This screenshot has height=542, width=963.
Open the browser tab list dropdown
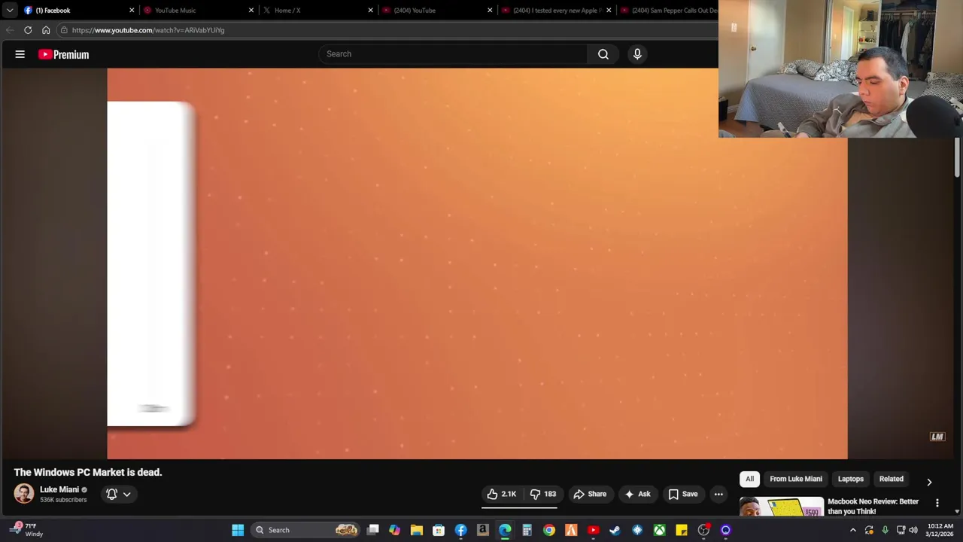point(10,11)
